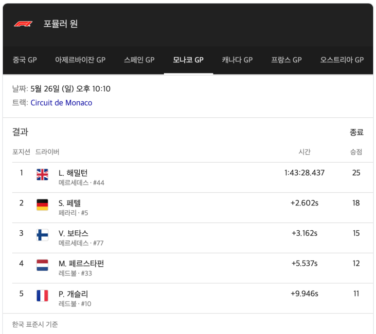Click the team text 레드불 · #33
The image size is (376, 334).
click(75, 274)
